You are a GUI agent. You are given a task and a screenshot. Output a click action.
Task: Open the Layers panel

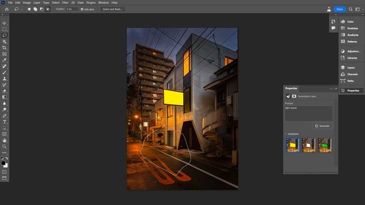point(351,68)
